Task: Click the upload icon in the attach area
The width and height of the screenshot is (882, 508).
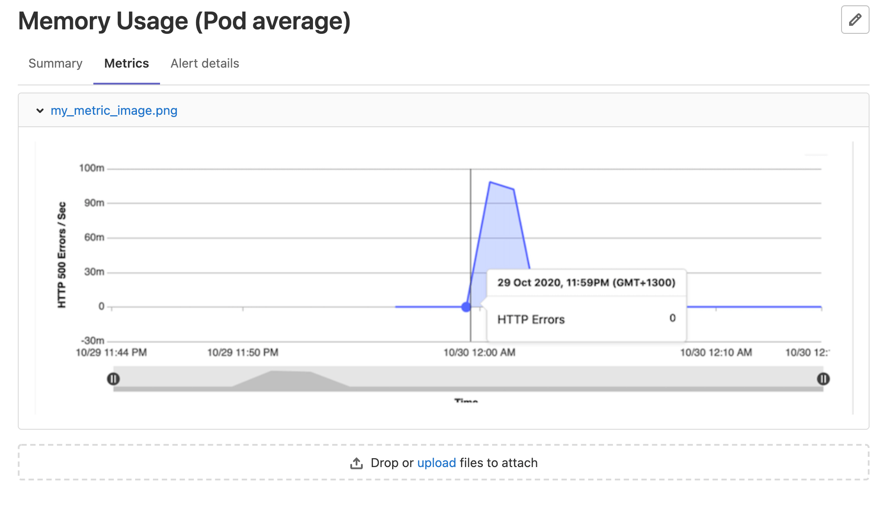Action: pyautogui.click(x=356, y=463)
